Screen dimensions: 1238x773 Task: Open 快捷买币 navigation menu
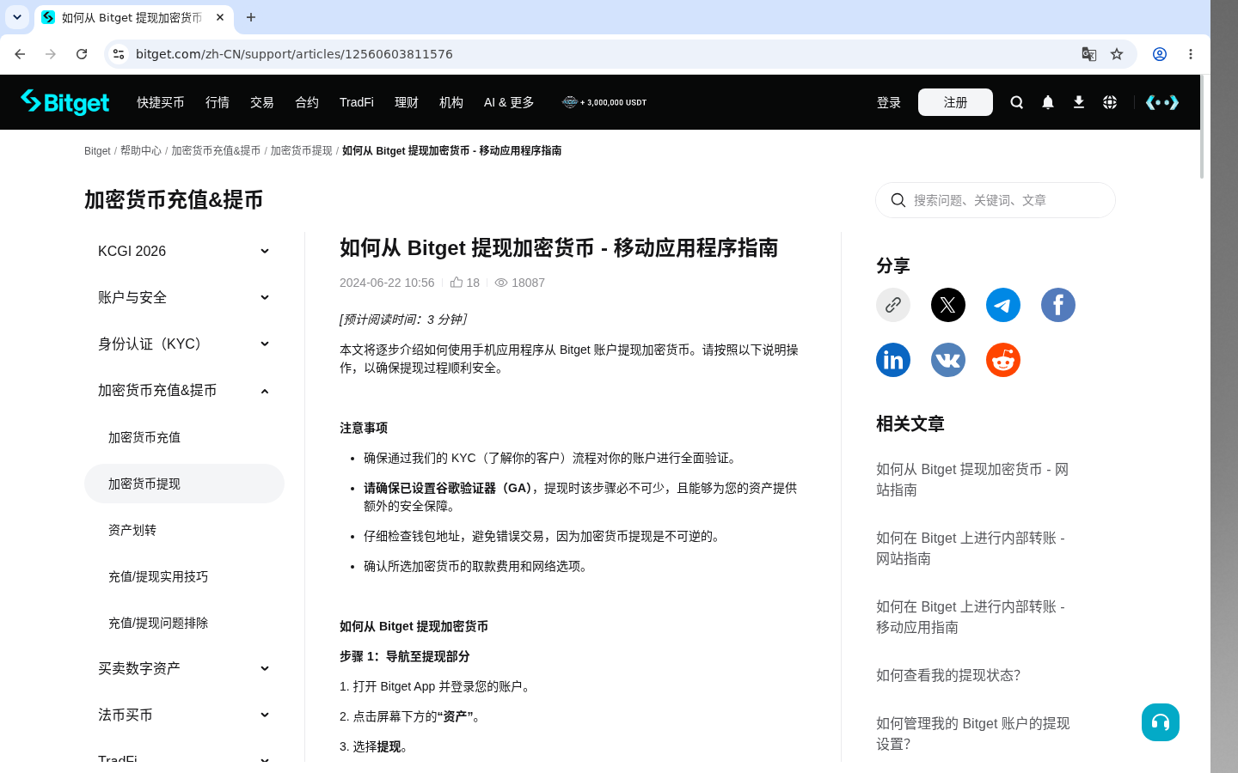pos(161,102)
